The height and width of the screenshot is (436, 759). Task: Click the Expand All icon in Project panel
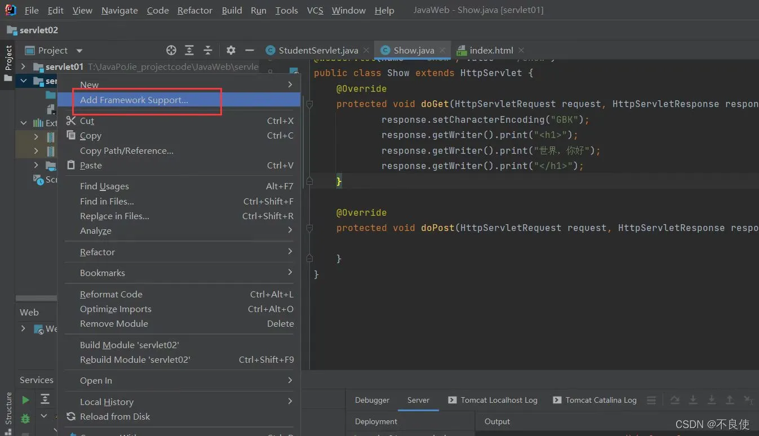click(x=189, y=50)
